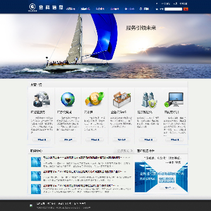This screenshot has width=211, height=211.
Task: Open the first news item thumbnail
Action: tap(36, 162)
